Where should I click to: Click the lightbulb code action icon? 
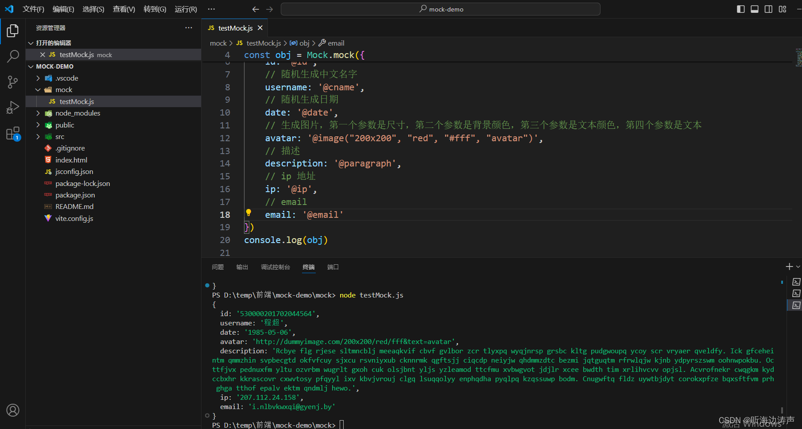point(248,213)
